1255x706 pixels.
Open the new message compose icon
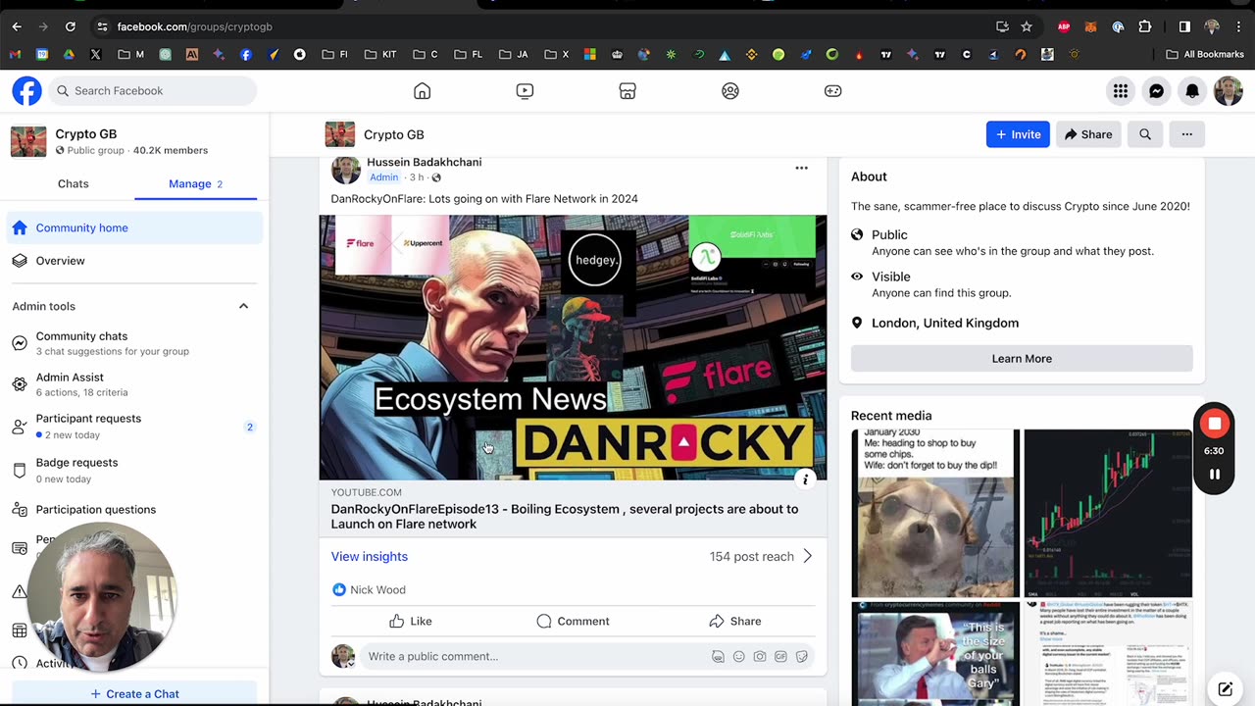click(x=1225, y=689)
